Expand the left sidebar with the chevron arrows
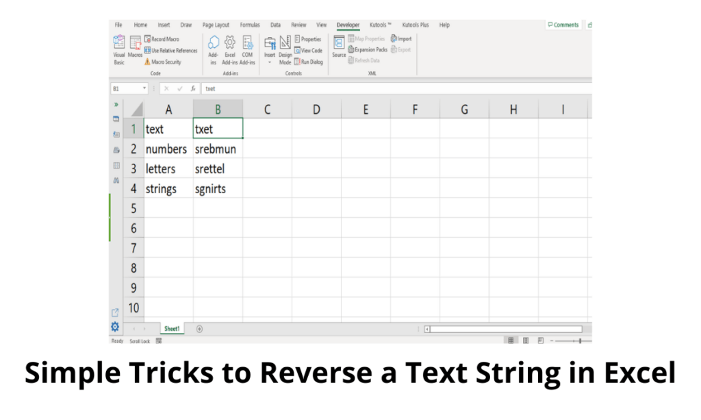This screenshot has width=701, height=420. tap(116, 105)
